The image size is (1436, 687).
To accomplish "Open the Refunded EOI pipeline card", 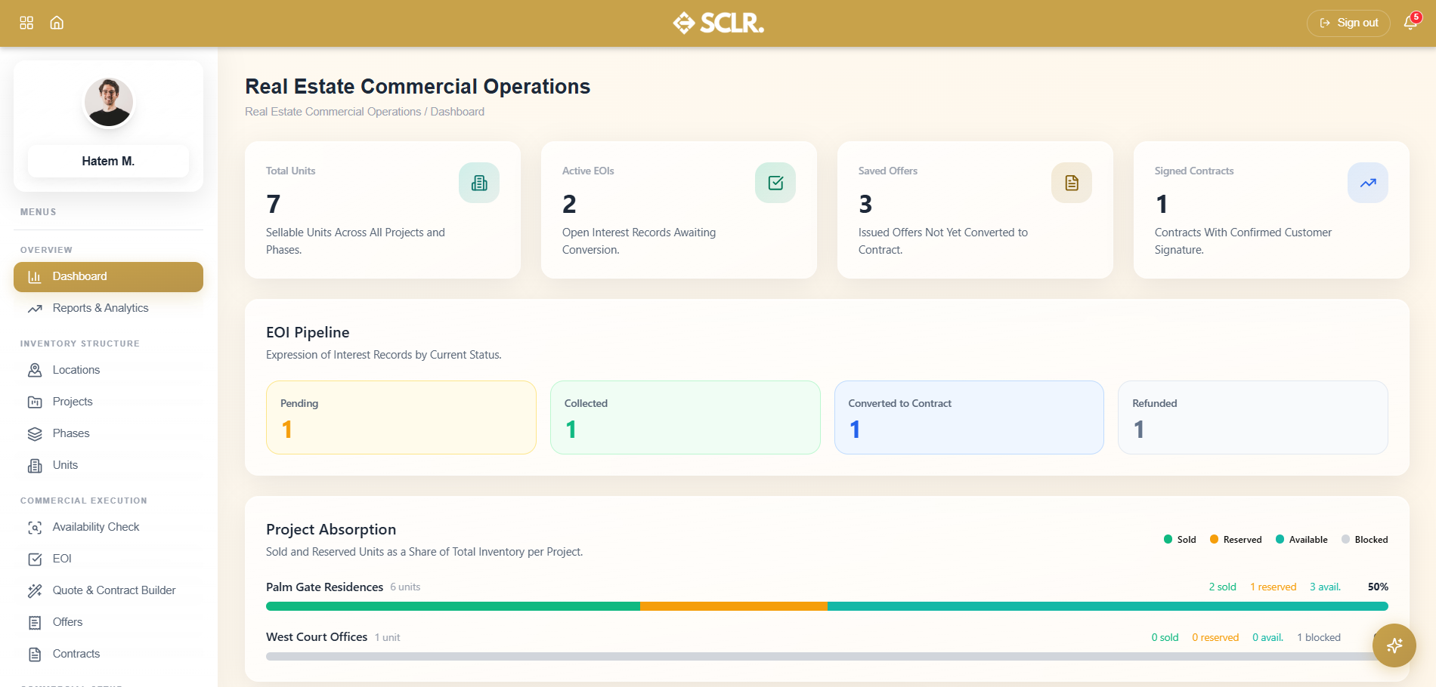I will 1253,417.
